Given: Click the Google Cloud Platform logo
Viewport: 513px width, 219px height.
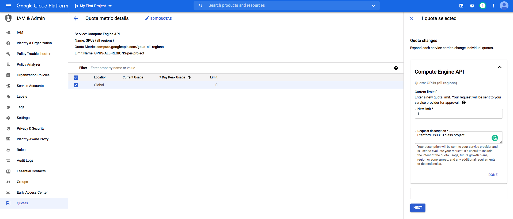Looking at the screenshot, I should click(42, 6).
